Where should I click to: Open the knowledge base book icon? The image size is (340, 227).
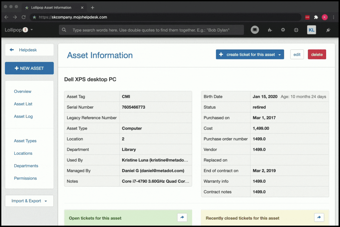[255, 30]
